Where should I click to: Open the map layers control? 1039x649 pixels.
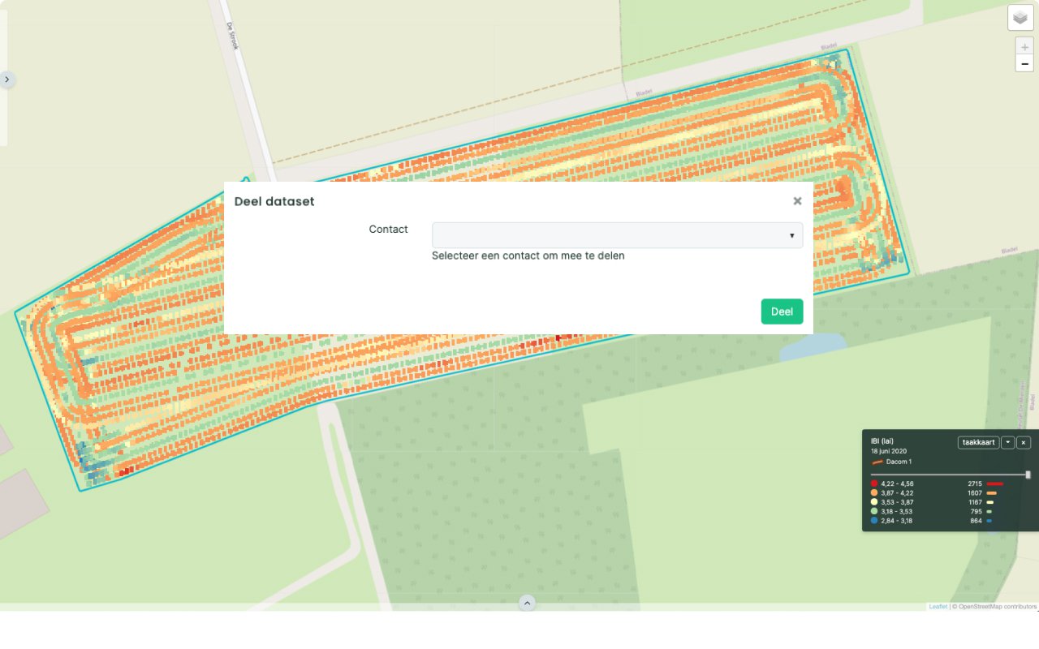click(x=1020, y=18)
